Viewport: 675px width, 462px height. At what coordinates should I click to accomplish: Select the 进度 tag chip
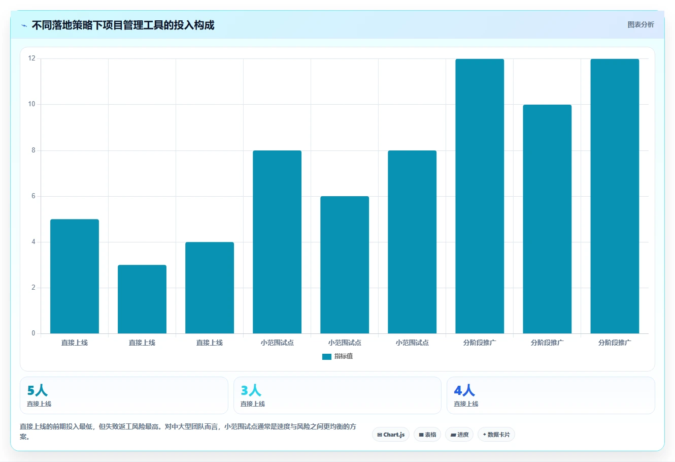459,435
